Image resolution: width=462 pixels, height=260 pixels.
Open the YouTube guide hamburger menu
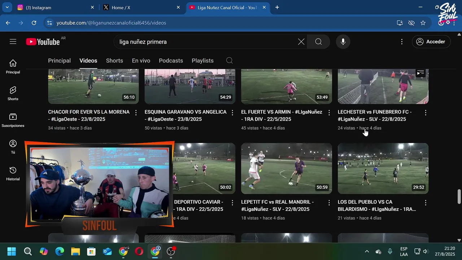(x=13, y=42)
